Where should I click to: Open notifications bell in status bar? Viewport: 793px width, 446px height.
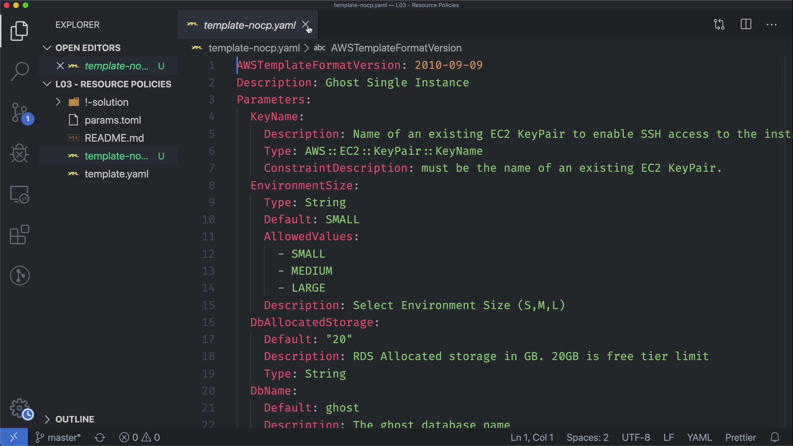[775, 437]
